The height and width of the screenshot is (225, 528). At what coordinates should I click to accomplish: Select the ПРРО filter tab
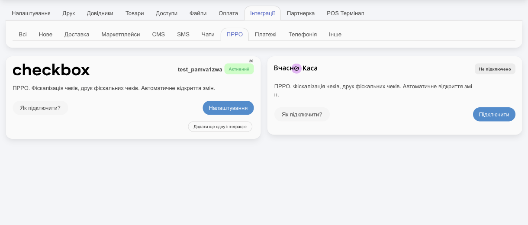[235, 35]
